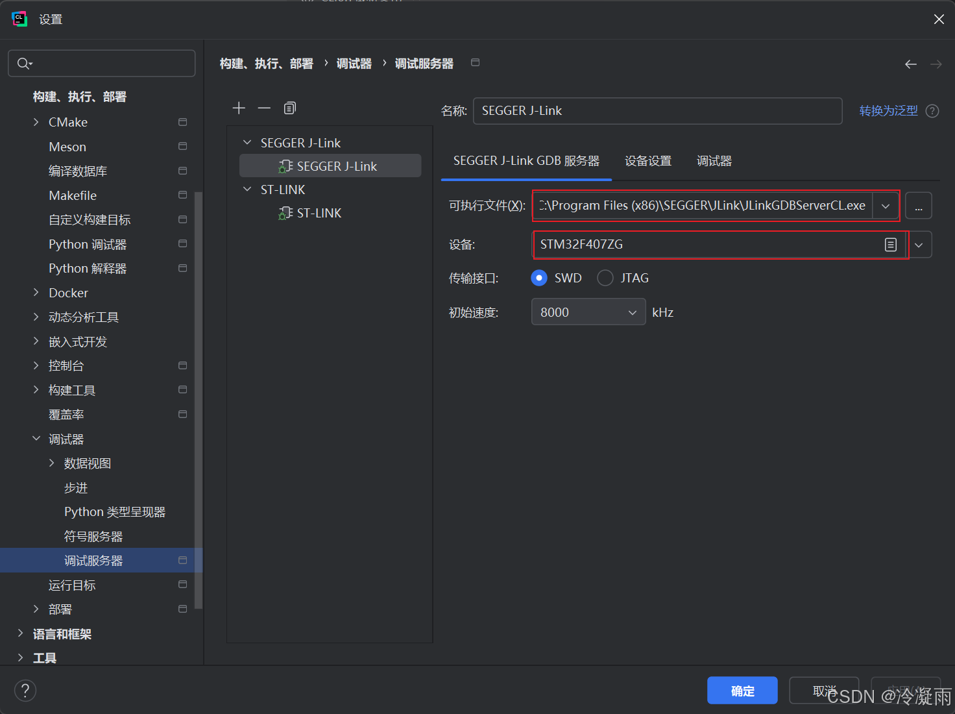Select the JTAG transport interface radio button
The width and height of the screenshot is (955, 714).
point(605,278)
